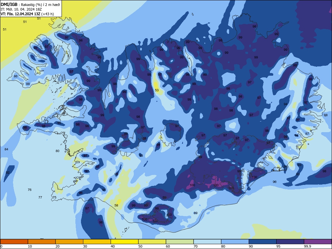Click the '58' humidity value on the map
This screenshot has height=249, width=332.
(116, 206)
